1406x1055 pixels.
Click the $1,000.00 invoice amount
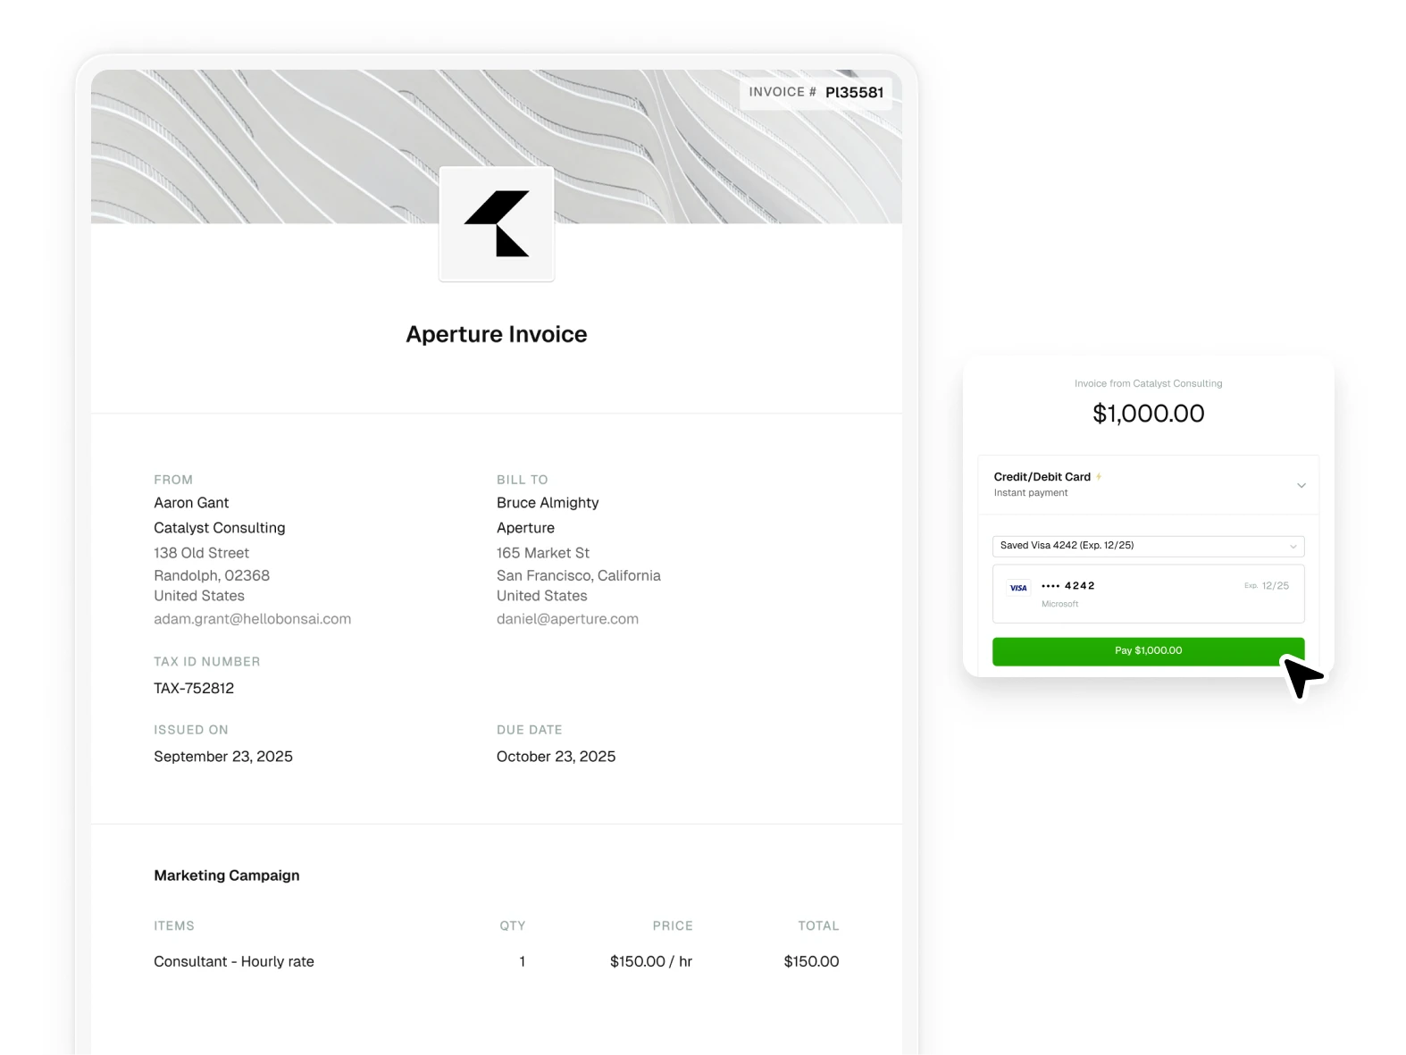pyautogui.click(x=1149, y=414)
